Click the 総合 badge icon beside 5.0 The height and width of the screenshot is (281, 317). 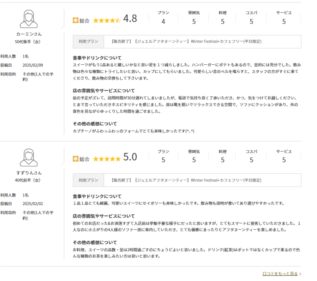tap(75, 159)
